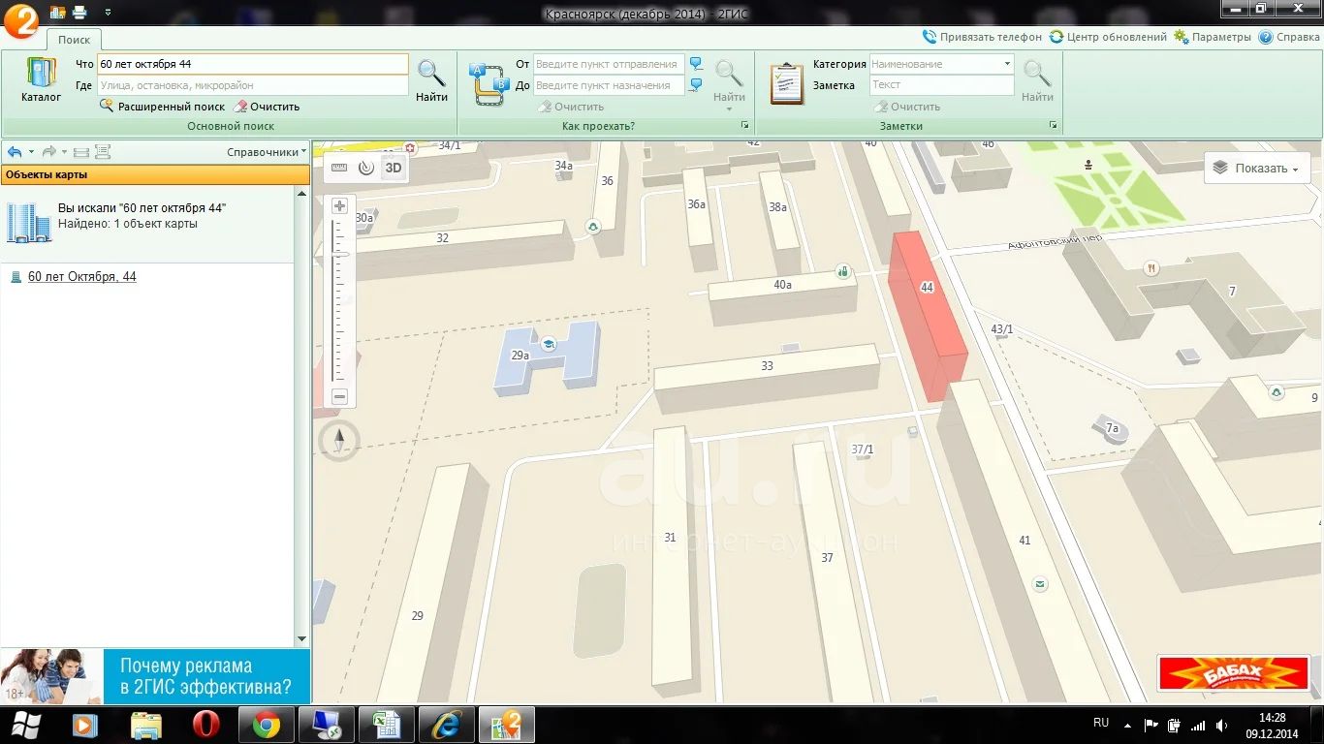Click into the Заметка text field
This screenshot has height=744, width=1324.
coord(941,85)
